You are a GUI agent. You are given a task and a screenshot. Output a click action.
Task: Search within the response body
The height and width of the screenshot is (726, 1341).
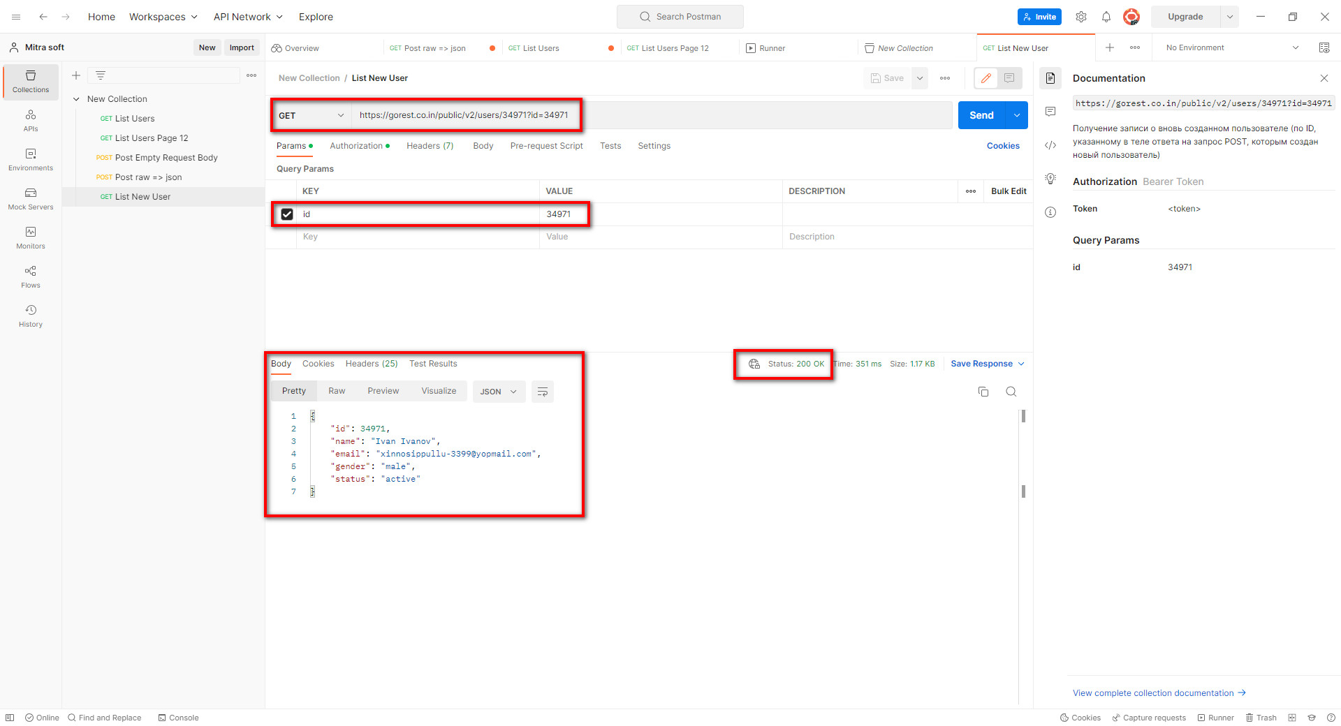(1011, 392)
